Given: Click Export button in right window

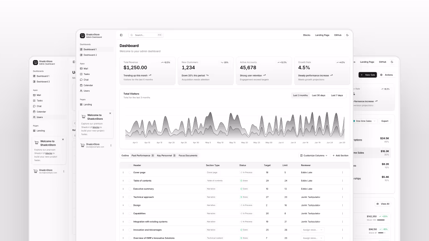Looking at the screenshot, I should click(x=385, y=121).
